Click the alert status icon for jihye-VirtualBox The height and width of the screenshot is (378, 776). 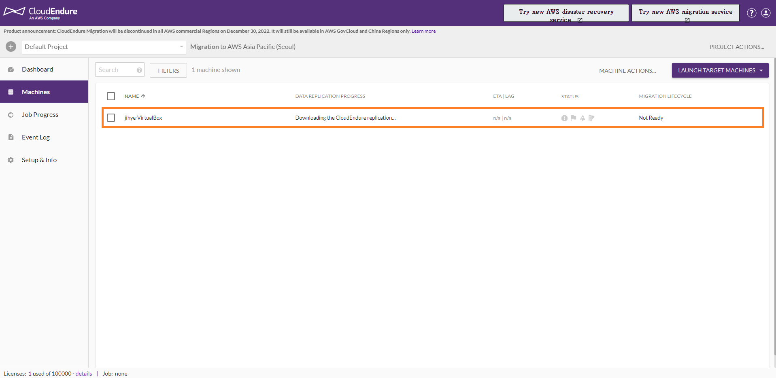coord(564,118)
